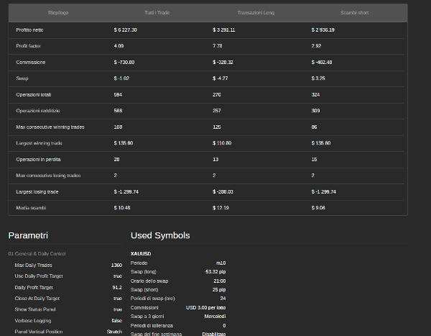The height and width of the screenshot is (336, 431).
Task: Select the Max consecutive losing trades label
Action: pyautogui.click(x=48, y=176)
